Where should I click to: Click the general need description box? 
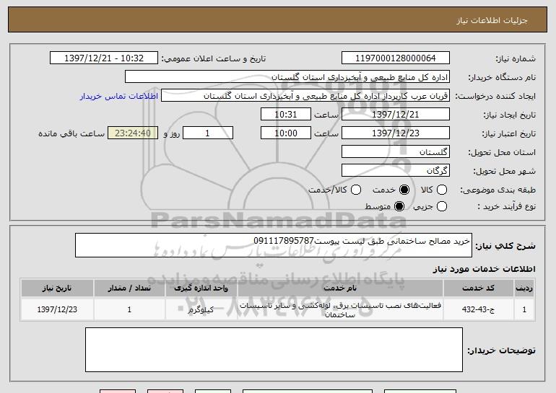point(274,245)
